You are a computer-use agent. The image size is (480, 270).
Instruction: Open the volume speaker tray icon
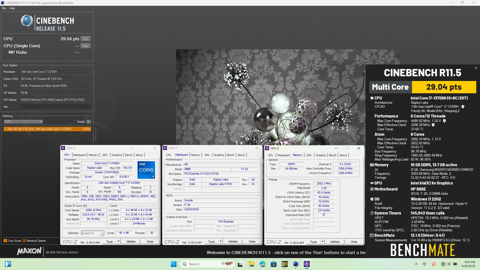[449, 264]
